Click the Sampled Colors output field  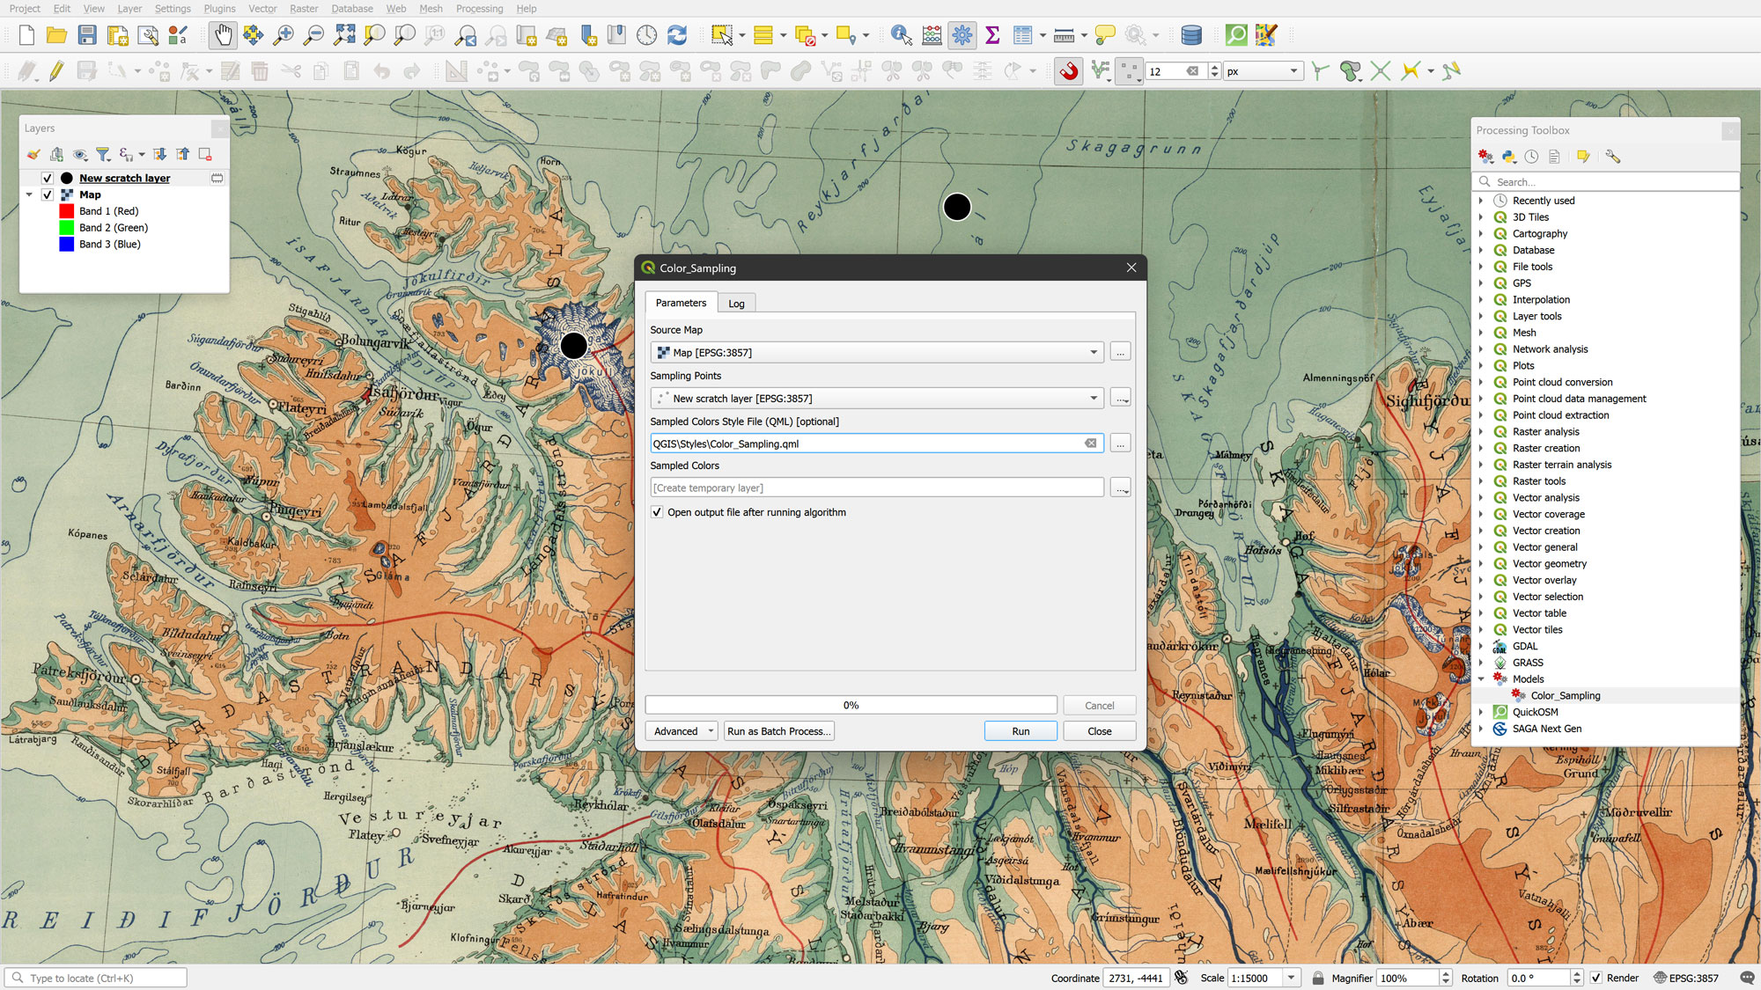[x=877, y=488]
